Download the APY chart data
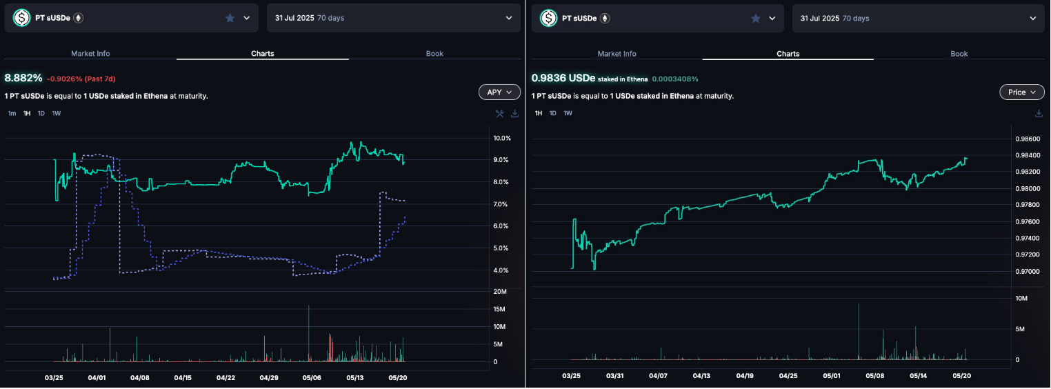This screenshot has width=1051, height=389. [514, 114]
